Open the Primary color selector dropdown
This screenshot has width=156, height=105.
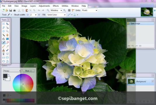[12, 71]
